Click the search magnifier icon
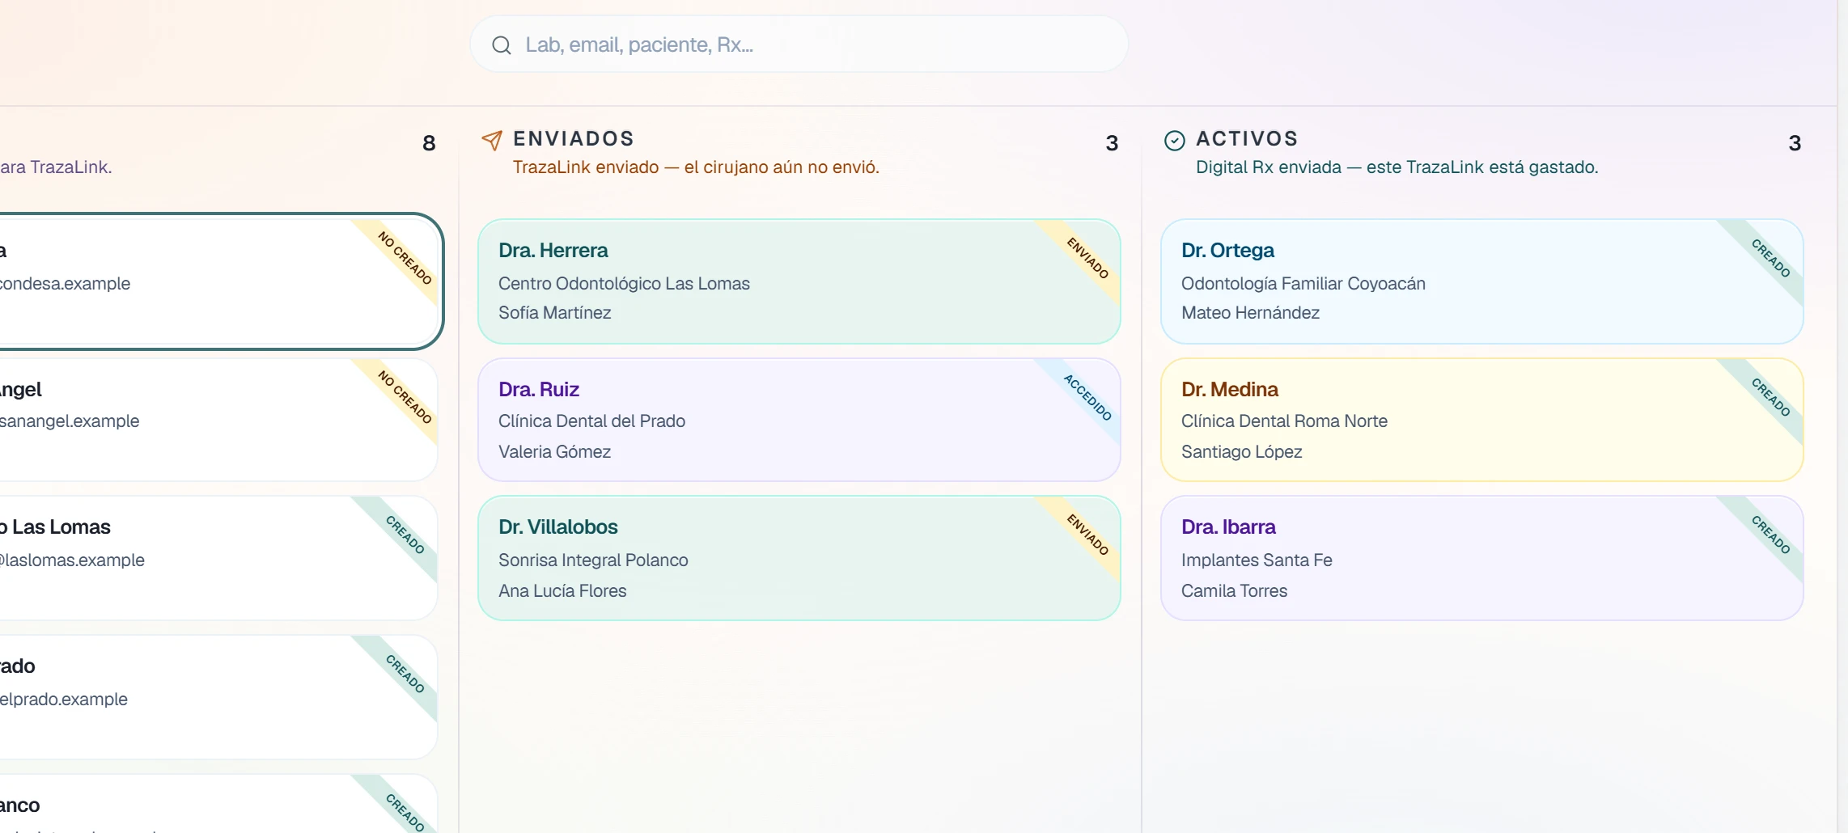Image resolution: width=1848 pixels, height=833 pixels. (502, 45)
